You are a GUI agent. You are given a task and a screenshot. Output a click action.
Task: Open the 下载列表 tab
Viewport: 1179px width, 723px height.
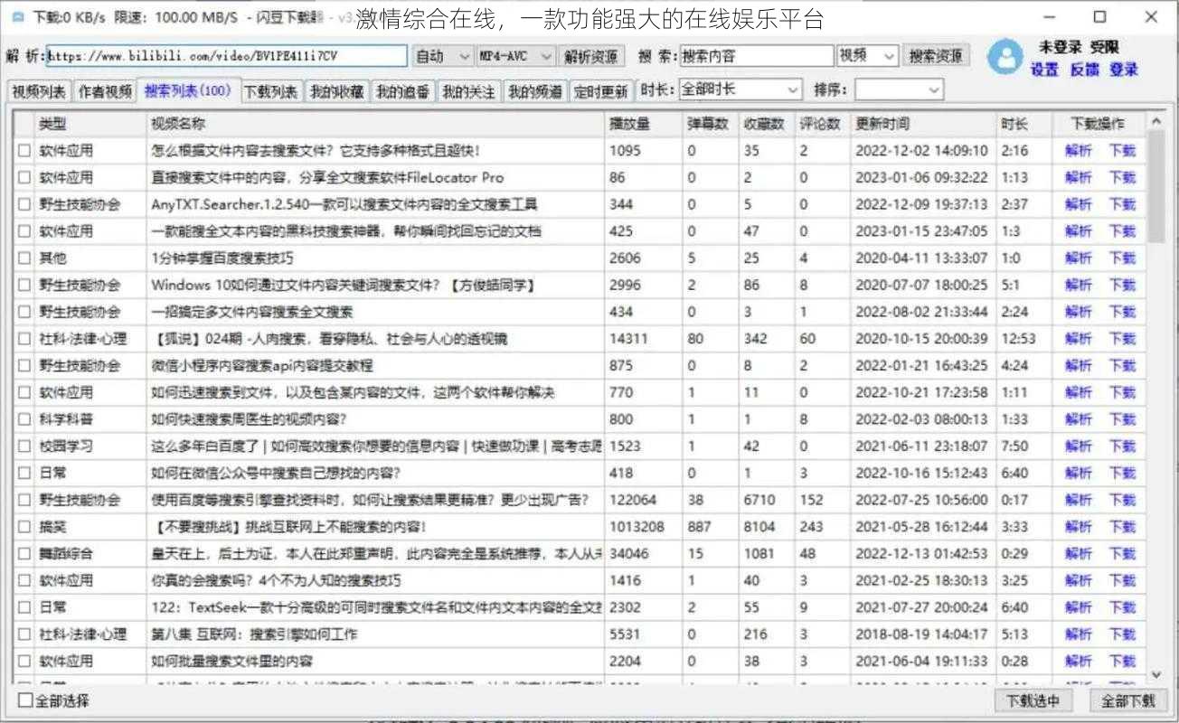pos(271,91)
